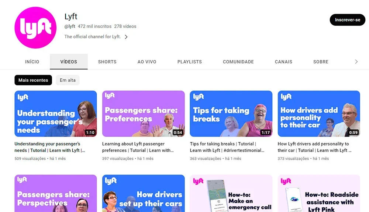Click the 1:10 duration badge
The image size is (369, 212).
(90, 132)
